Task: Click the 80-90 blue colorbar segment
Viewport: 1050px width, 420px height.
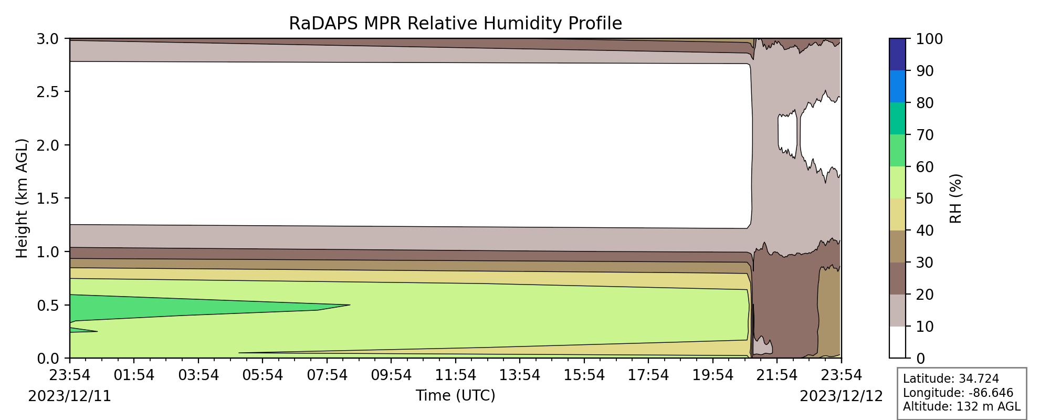Action: (898, 86)
